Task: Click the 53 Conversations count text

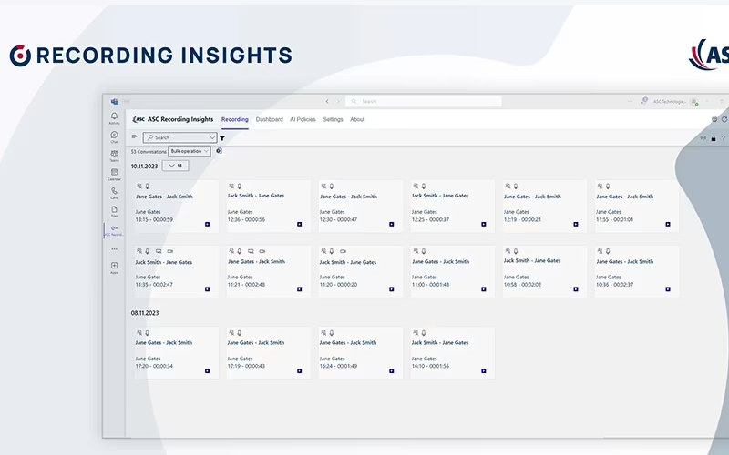Action: (149, 152)
